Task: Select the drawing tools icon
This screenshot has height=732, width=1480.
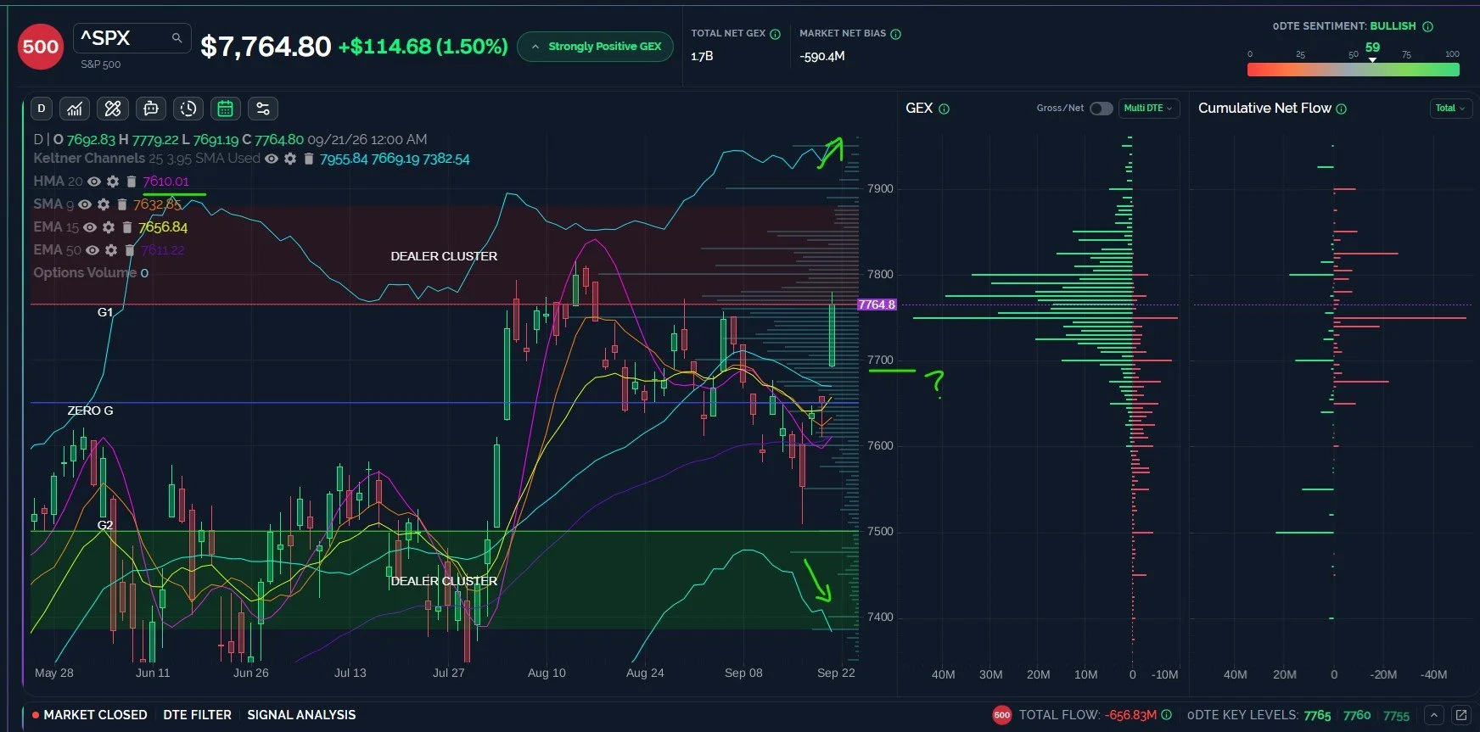Action: [113, 109]
